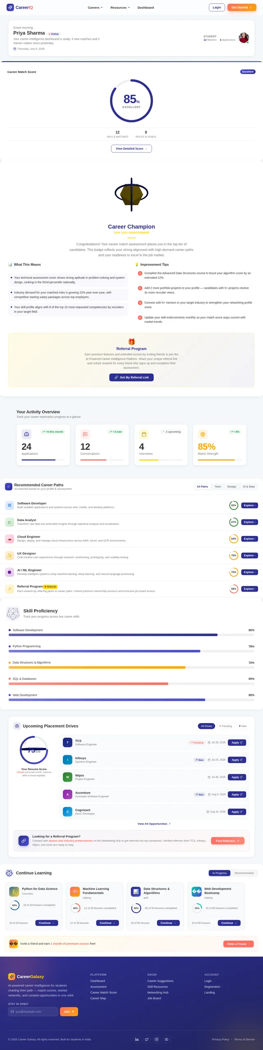Filter placement drives by New
Image resolution: width=263 pixels, height=1050 pixels.
(x=243, y=726)
